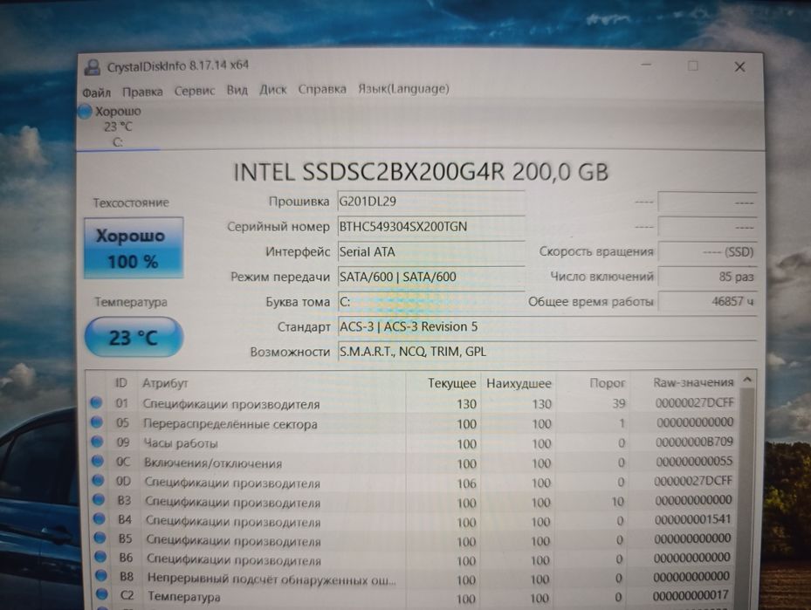Select the Температура attribute row C2
Image resolution: width=811 pixels, height=610 pixels.
tap(414, 597)
